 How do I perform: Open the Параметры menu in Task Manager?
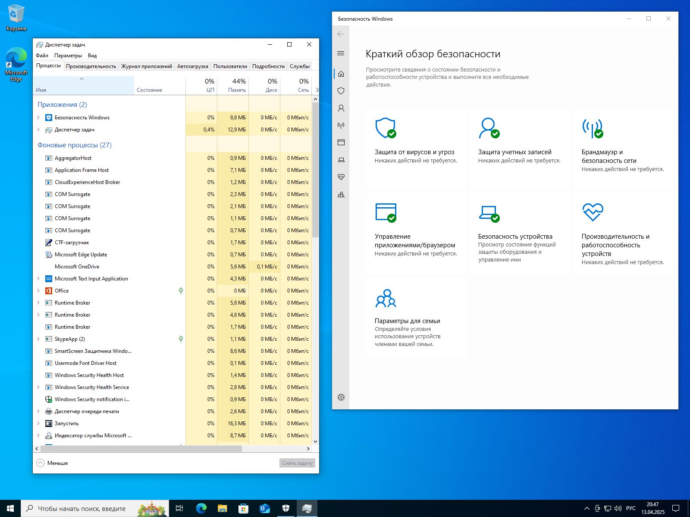point(68,56)
